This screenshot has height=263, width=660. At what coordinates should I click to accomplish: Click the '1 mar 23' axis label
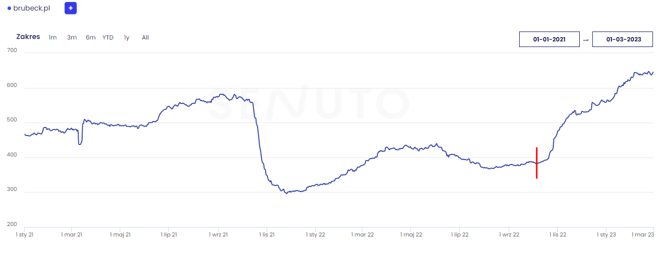tap(642, 234)
